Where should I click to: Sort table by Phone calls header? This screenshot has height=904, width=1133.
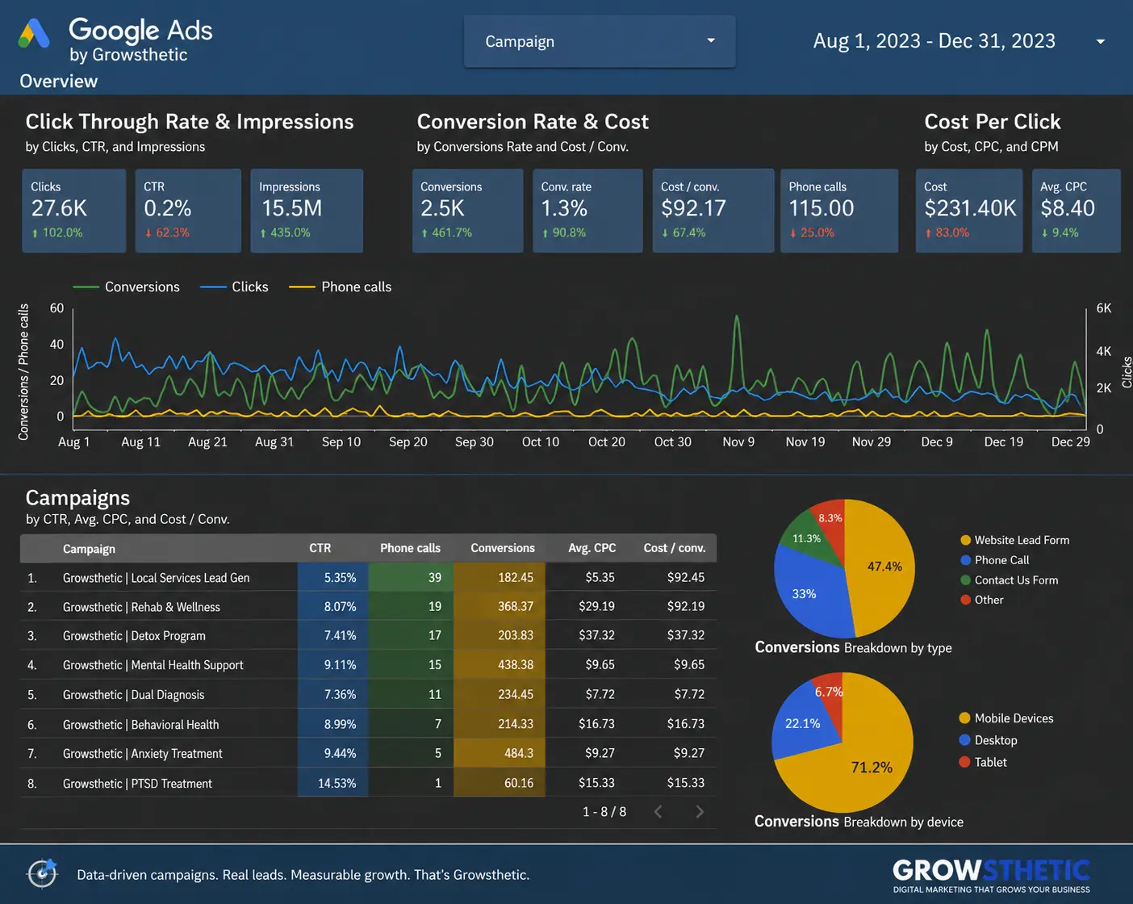coord(410,548)
